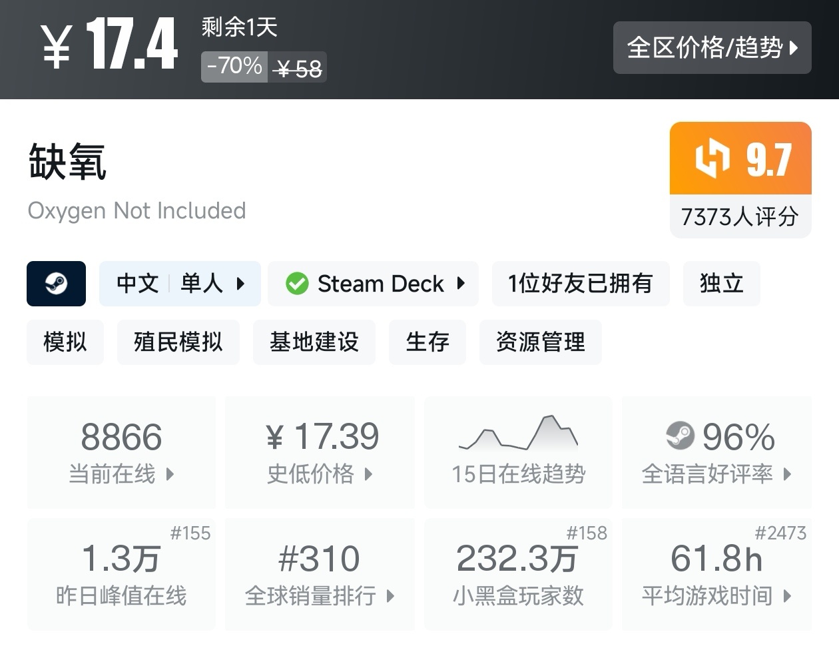The image size is (839, 648).
Task: Open 全语言好评率 review rating details
Action: point(716,452)
